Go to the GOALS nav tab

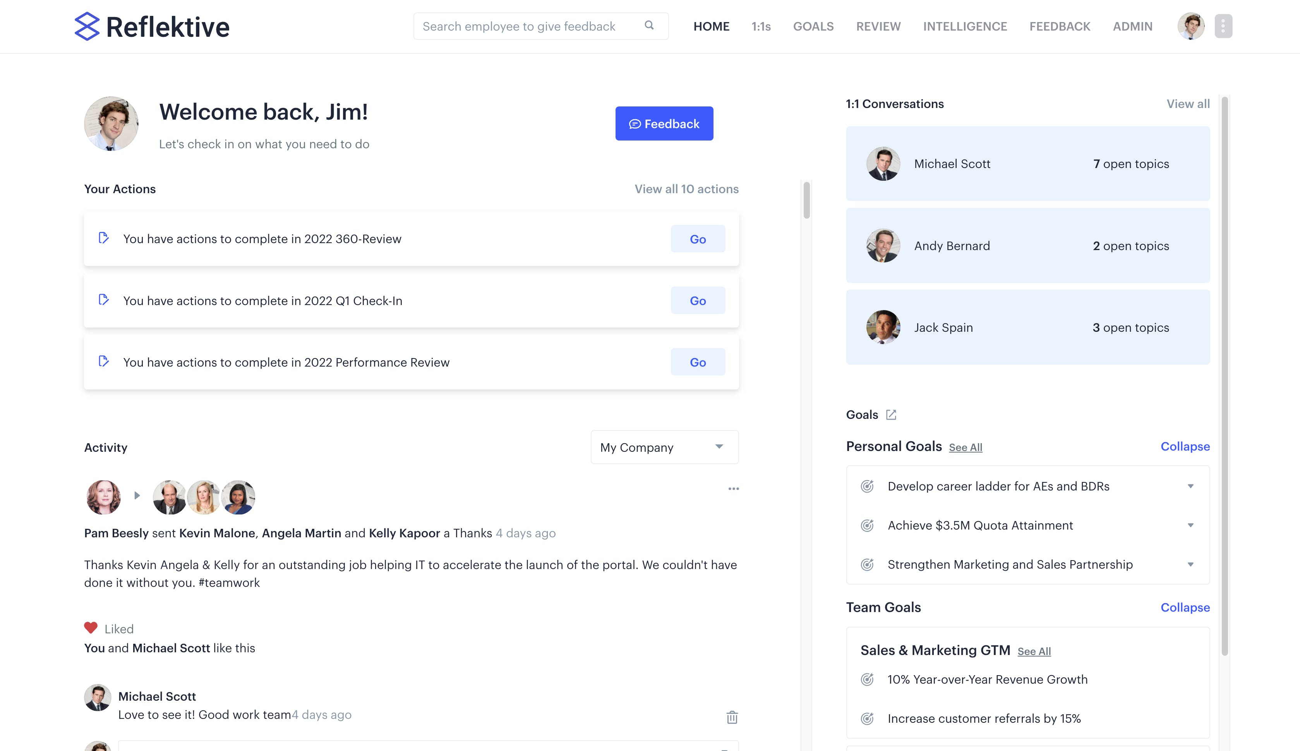pyautogui.click(x=813, y=26)
